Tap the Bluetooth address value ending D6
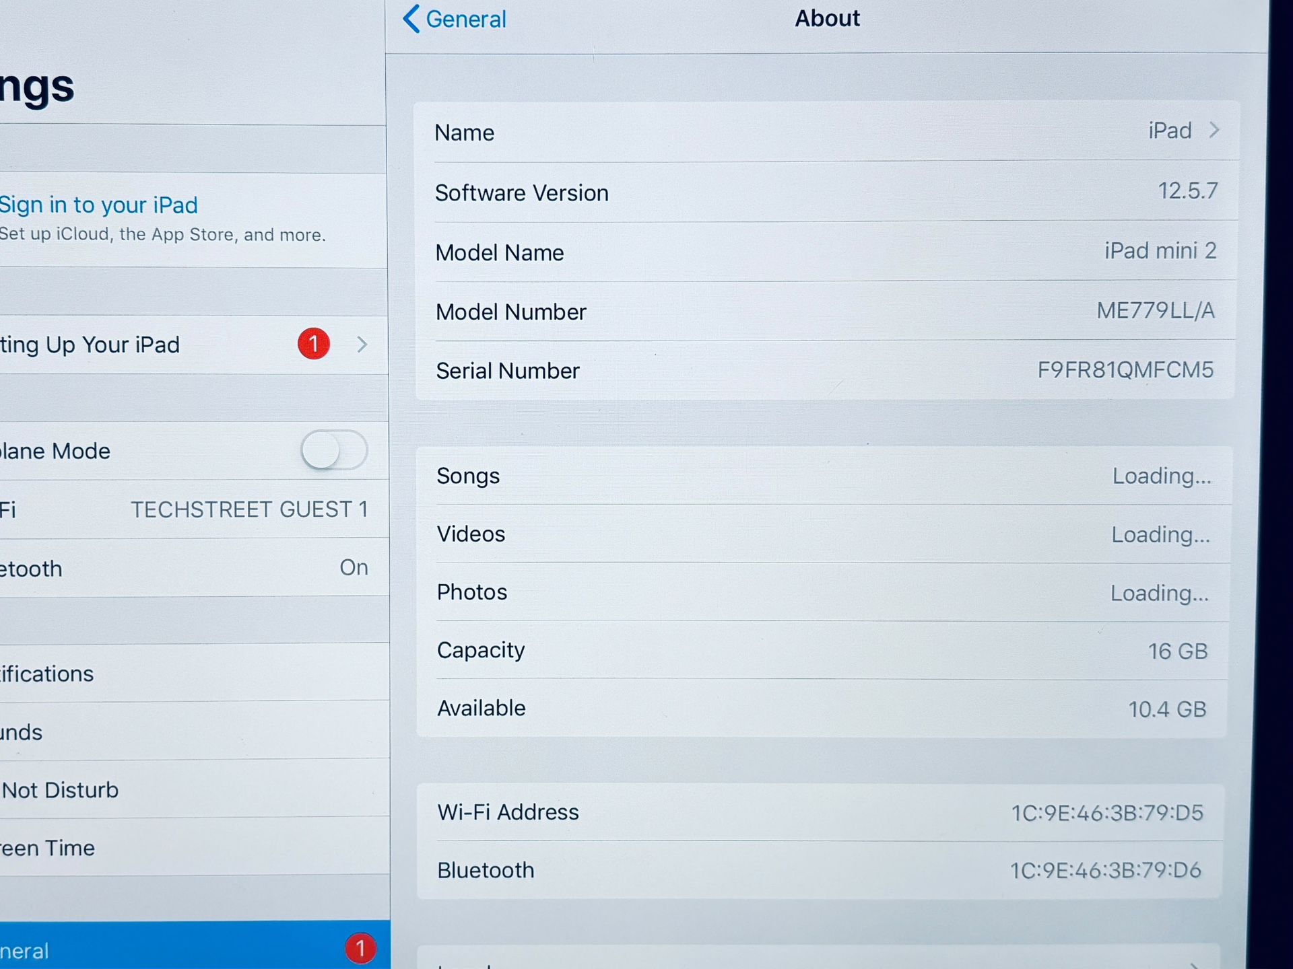 click(1106, 870)
